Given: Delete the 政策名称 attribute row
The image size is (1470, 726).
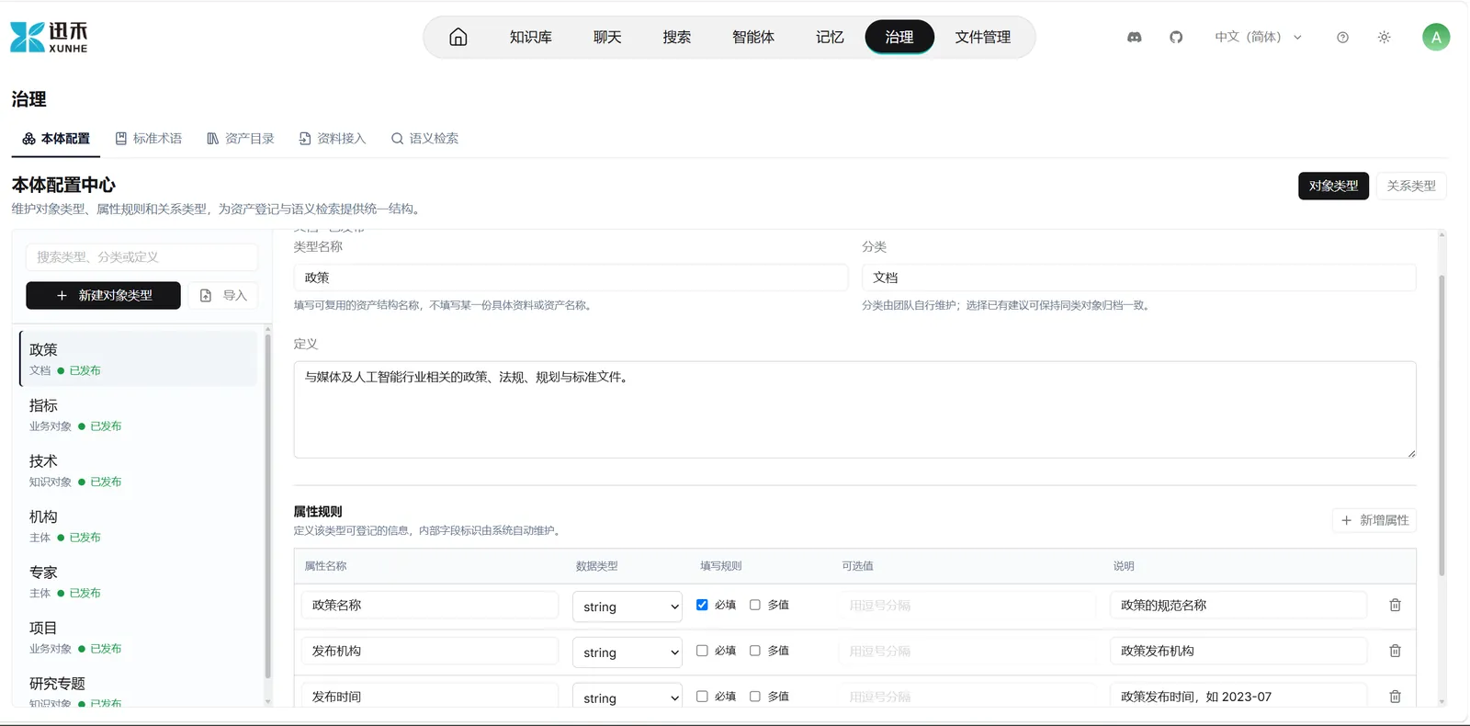Looking at the screenshot, I should (x=1395, y=605).
